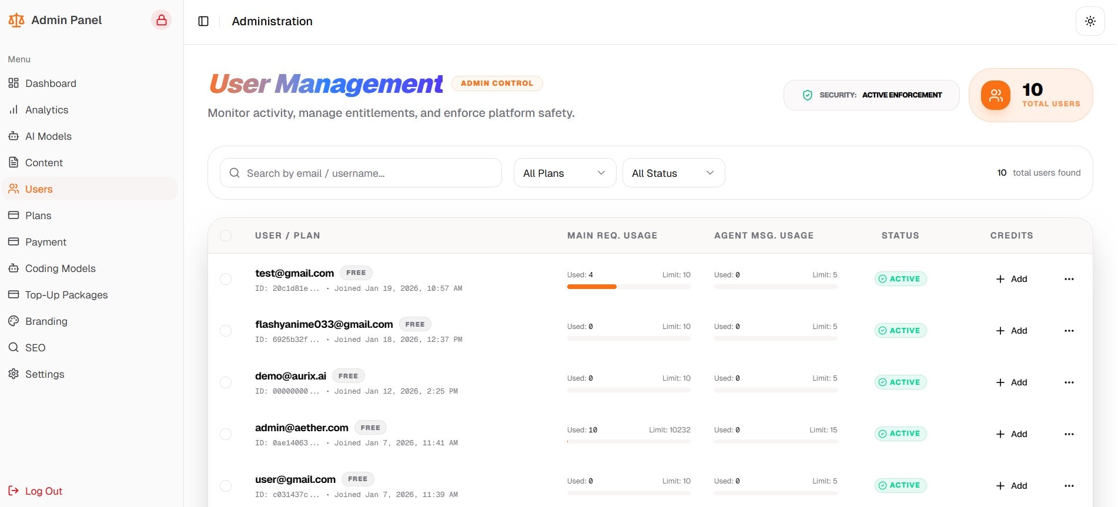Click the ADMIN CONTROL badge
Screen dimensions: 1118x507
(497, 83)
